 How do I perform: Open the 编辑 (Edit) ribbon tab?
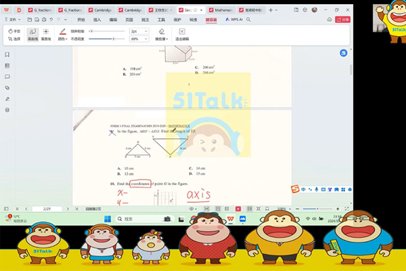point(113,20)
